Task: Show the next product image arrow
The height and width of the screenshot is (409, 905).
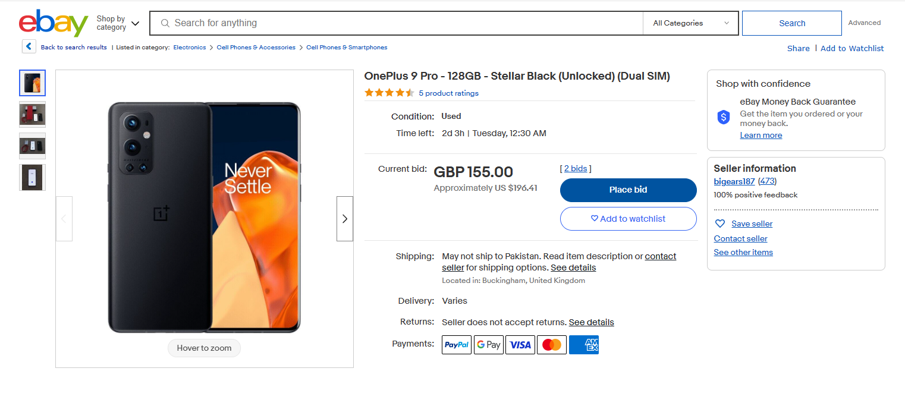Action: (344, 219)
